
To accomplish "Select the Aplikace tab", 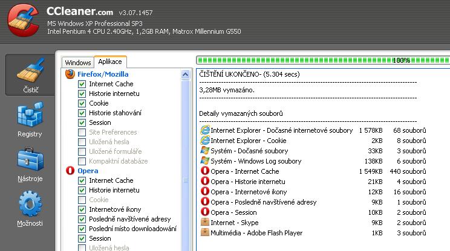I will click(x=110, y=62).
